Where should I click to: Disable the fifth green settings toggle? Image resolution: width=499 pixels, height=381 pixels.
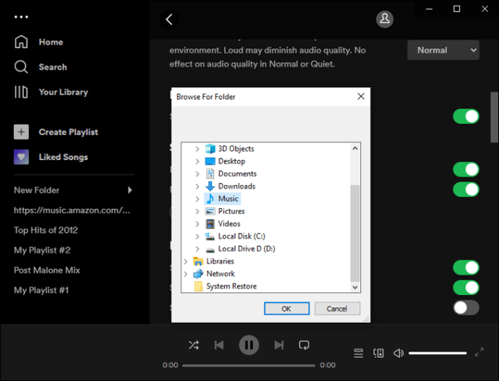click(466, 288)
